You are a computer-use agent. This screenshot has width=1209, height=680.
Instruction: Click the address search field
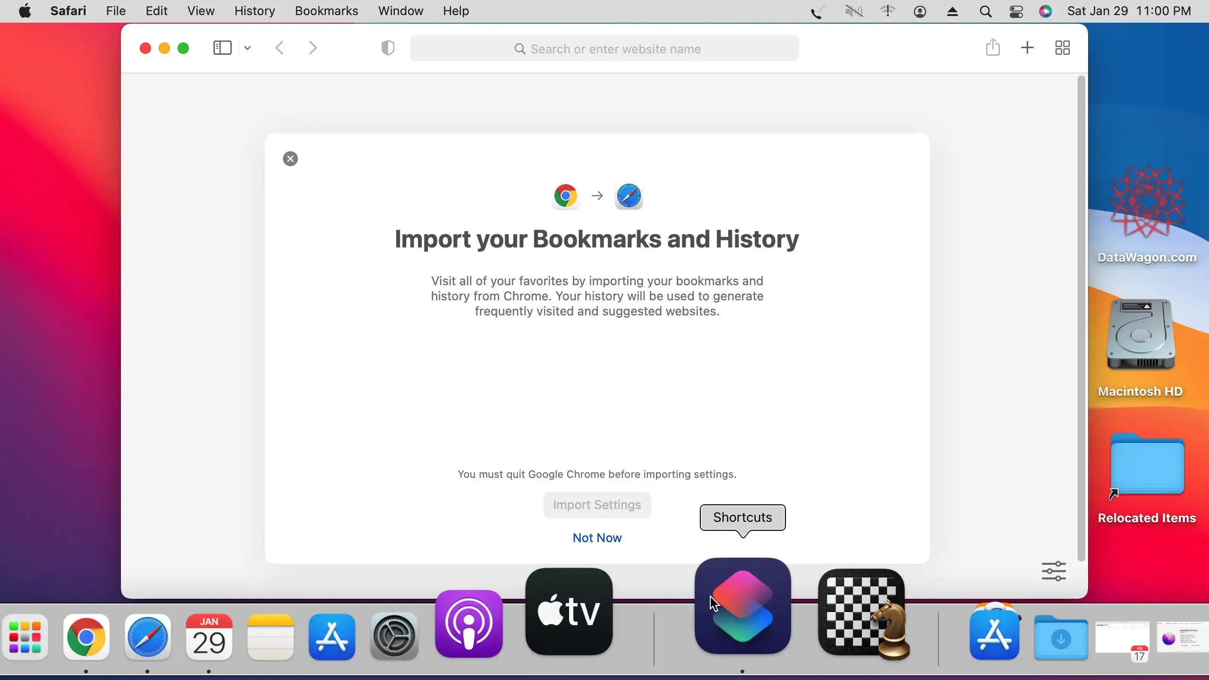pyautogui.click(x=604, y=49)
